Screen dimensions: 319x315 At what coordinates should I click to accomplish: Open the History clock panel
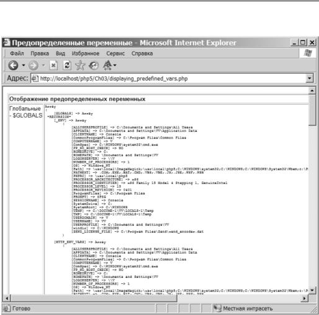click(x=94, y=66)
